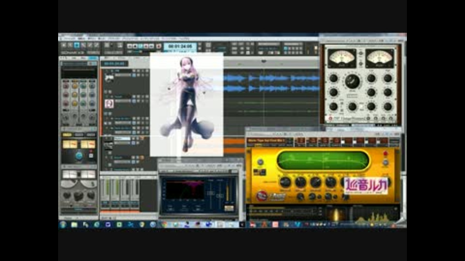Click the rewind-to-start button in SONAR transport
The image size is (465, 261).
130,46
